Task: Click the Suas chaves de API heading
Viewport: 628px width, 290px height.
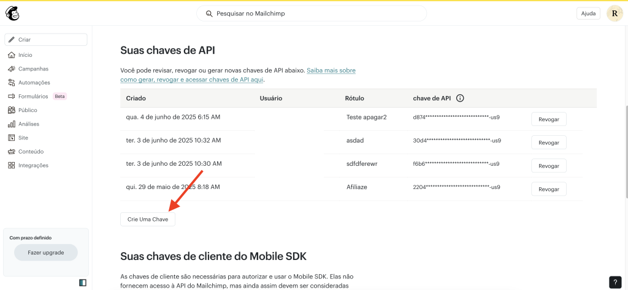Action: 168,50
